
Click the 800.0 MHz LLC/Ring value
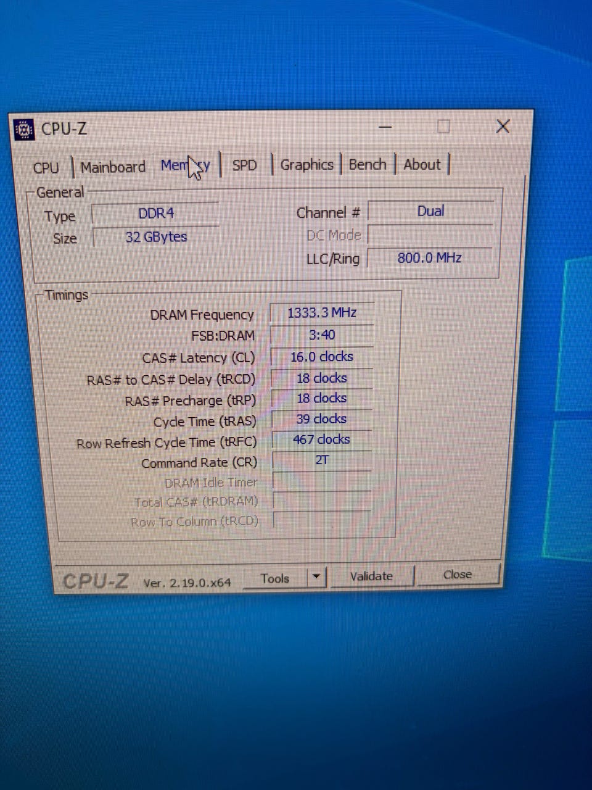[x=430, y=258]
